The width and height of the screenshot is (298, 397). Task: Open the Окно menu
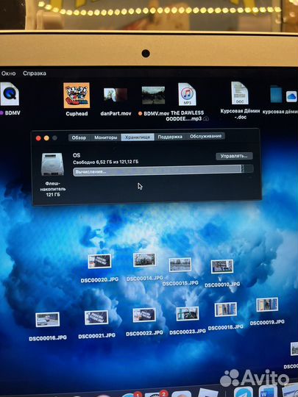point(8,74)
